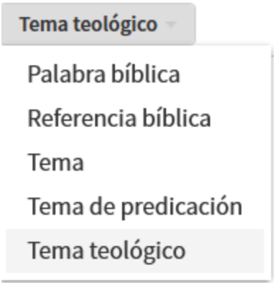Switch search type to Referencia bíblica
Viewport: 274px width, 283px height.
click(x=135, y=118)
